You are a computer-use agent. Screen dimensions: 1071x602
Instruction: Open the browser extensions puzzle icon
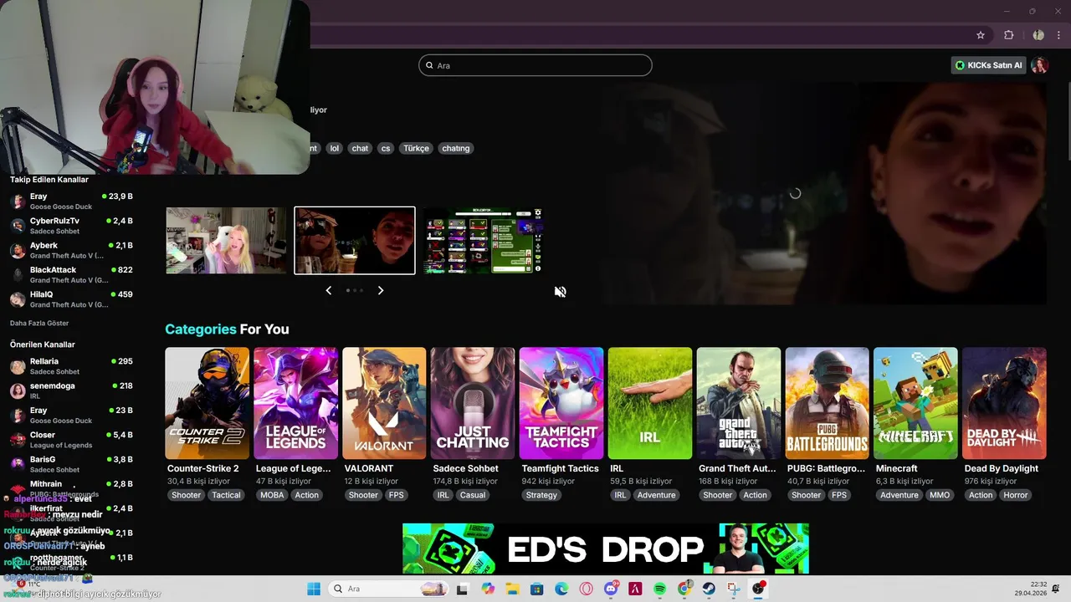coord(1008,35)
